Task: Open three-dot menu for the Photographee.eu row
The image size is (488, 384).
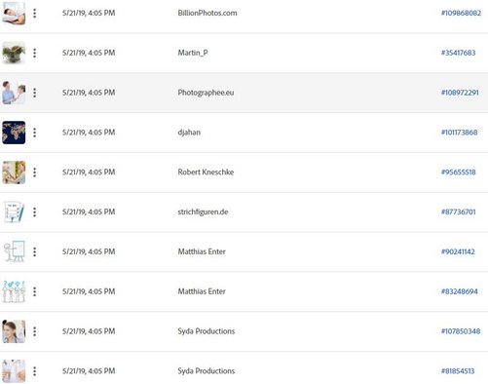Action: [x=35, y=93]
